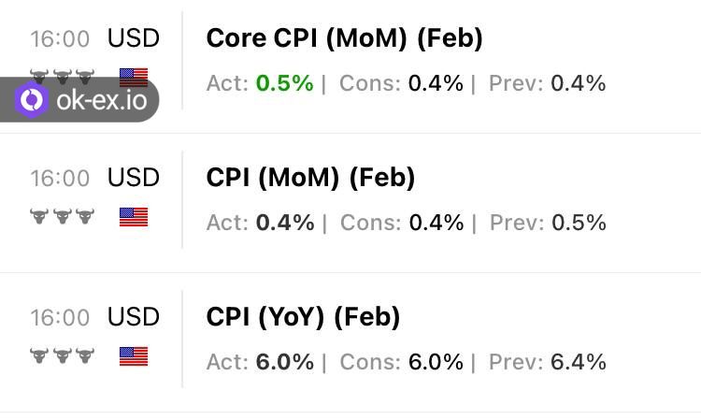Tap the US flag beside CPI (YoY)
This screenshot has width=701, height=420.
pos(134,356)
